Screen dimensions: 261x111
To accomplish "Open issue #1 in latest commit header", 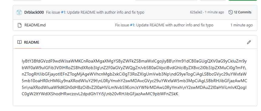I will point(63,12).
